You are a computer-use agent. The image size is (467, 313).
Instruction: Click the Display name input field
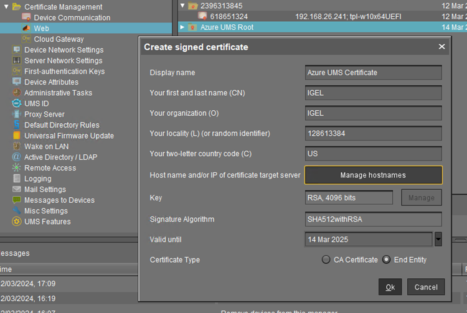373,72
